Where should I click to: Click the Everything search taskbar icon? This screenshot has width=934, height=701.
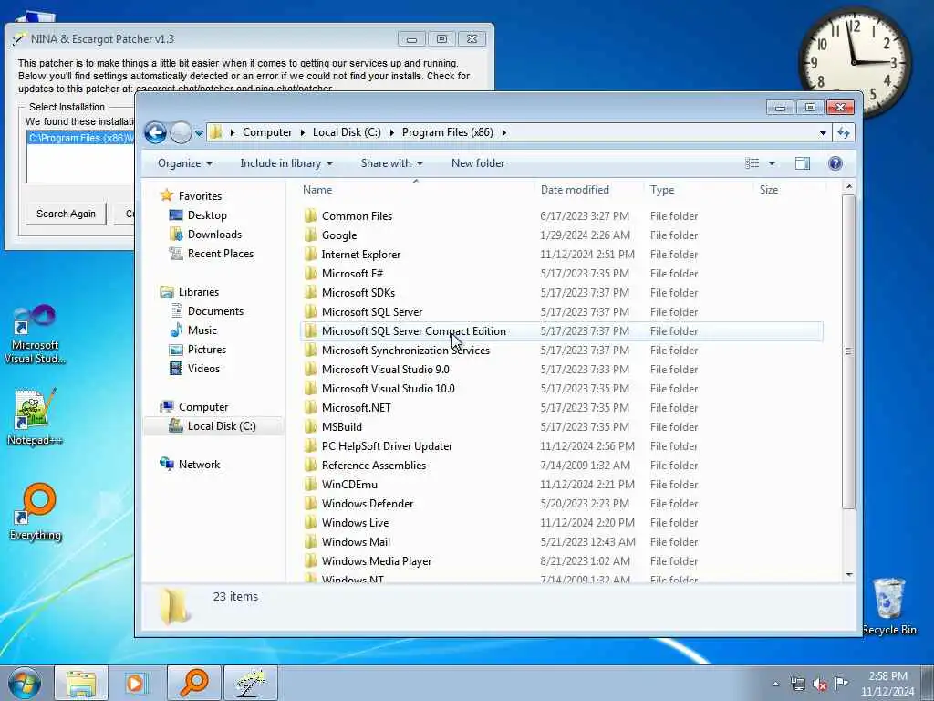(x=193, y=683)
